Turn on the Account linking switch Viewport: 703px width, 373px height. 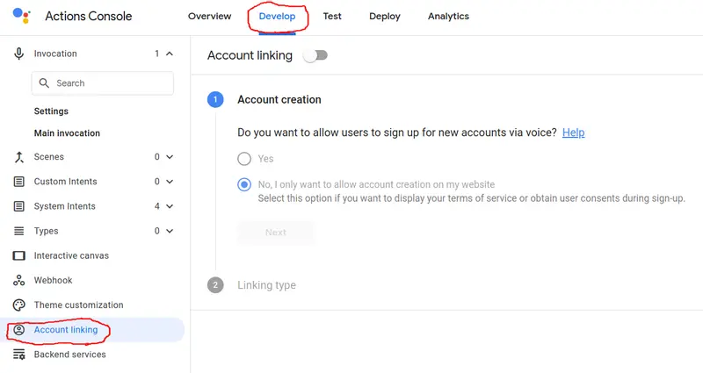(315, 55)
